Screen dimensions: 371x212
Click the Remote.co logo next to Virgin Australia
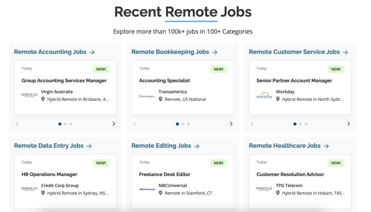pos(29,95)
